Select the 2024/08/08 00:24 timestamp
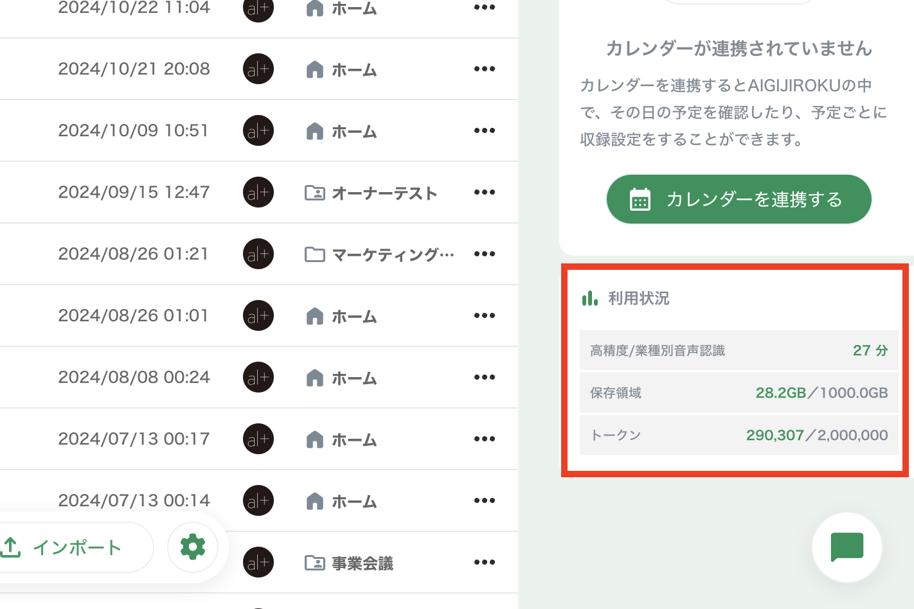 (134, 377)
